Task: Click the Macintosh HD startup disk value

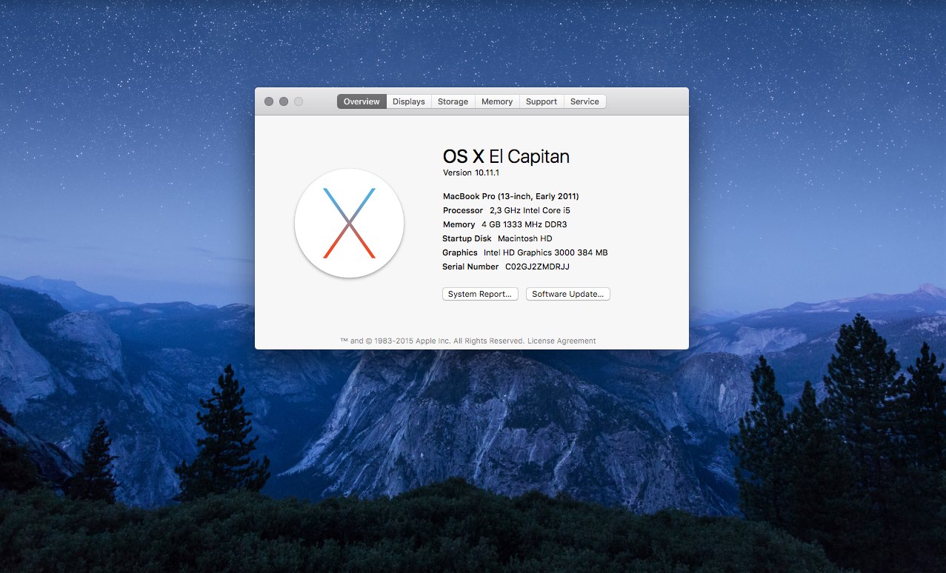Action: 525,238
